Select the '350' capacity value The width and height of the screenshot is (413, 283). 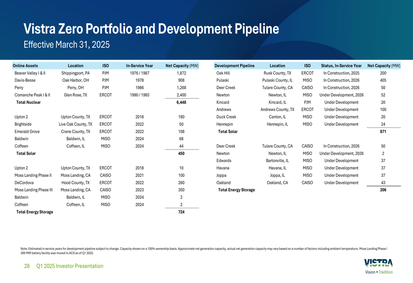pos(181,190)
